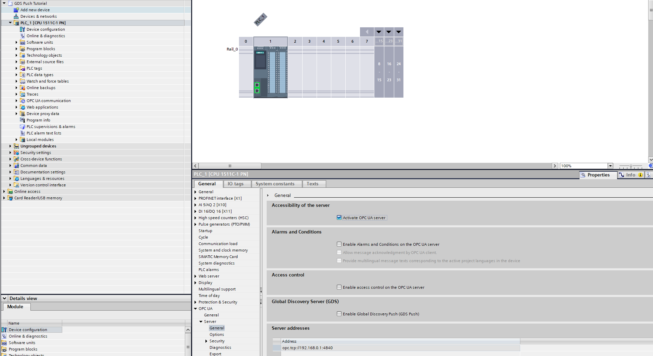
Task: Click the PLC alarm text lists icon
Action: 22,133
